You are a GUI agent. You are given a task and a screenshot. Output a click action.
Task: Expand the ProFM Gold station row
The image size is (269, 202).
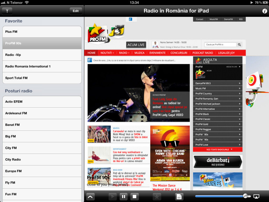pos(218,124)
